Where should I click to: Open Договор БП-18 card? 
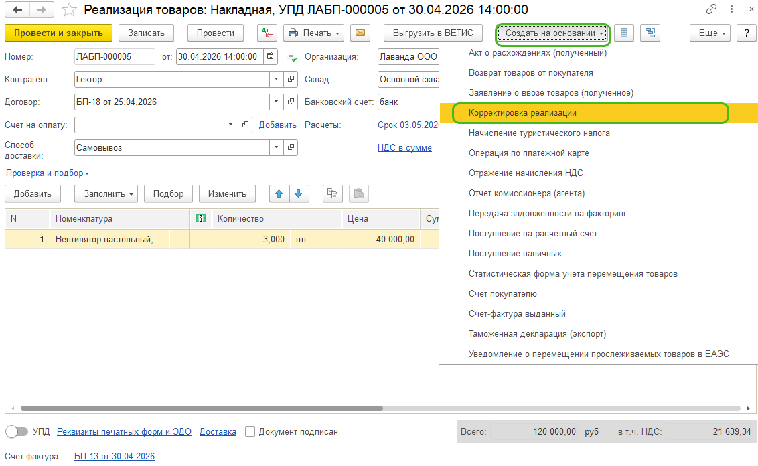291,102
